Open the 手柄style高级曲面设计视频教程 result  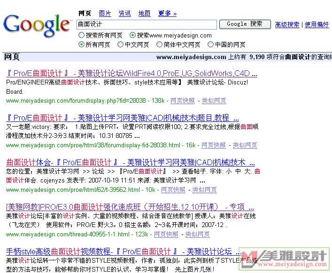(123, 251)
